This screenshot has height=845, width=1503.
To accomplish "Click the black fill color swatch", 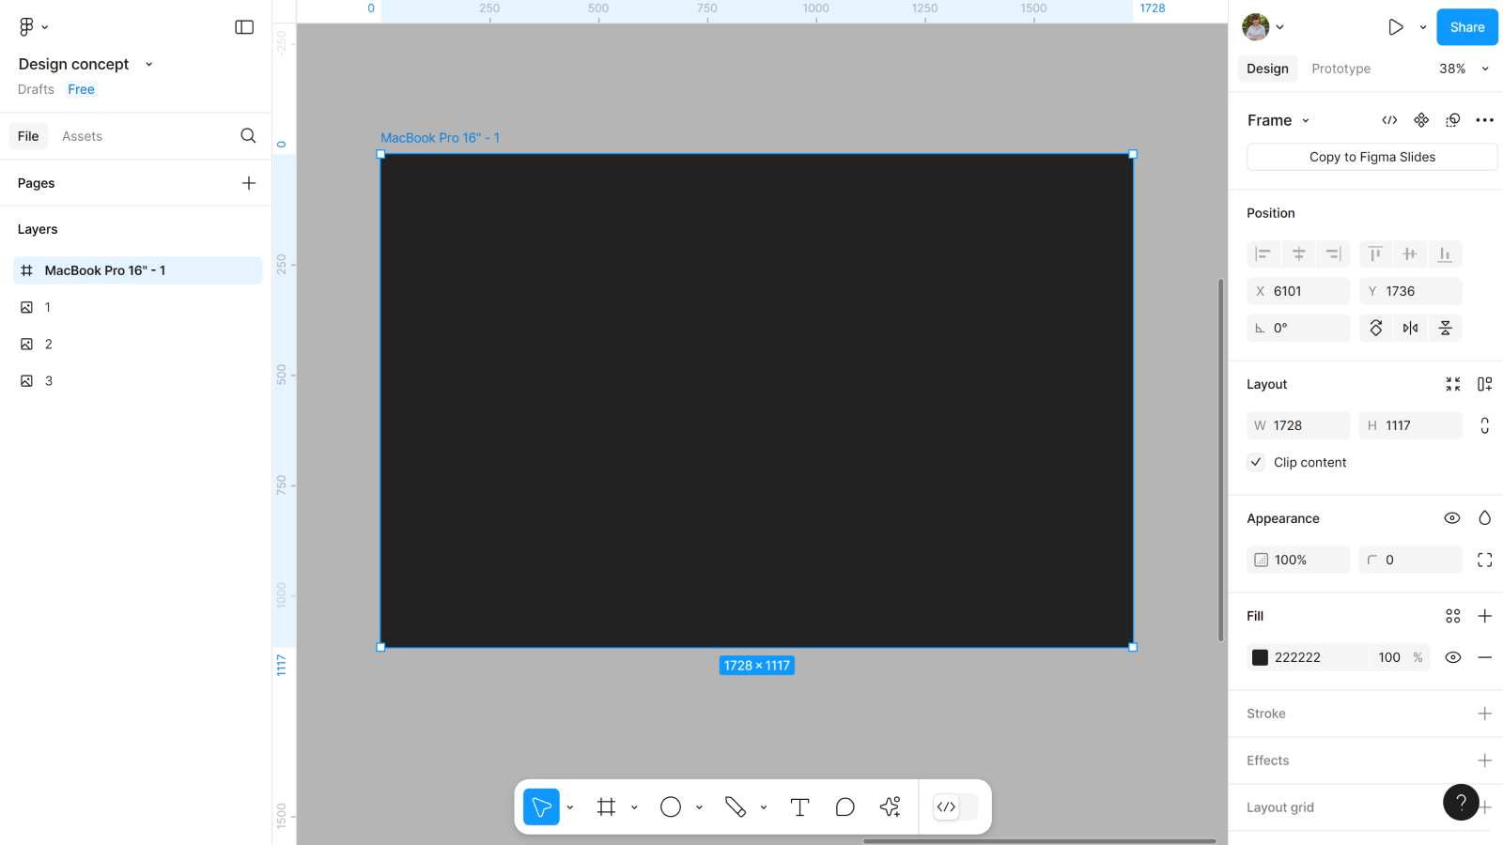I will point(1261,657).
